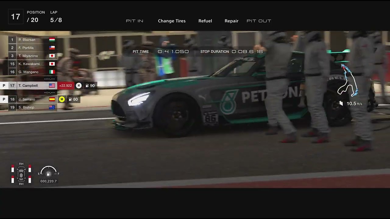Click the fuel icon showing 90

pos(87,86)
